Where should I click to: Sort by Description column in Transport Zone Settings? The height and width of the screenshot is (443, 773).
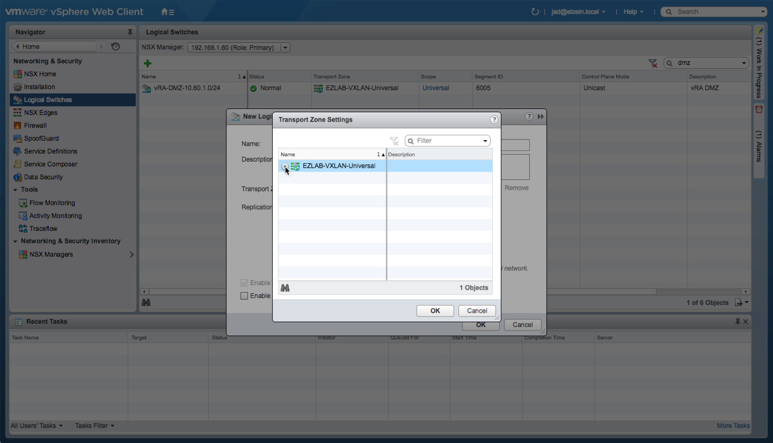439,154
